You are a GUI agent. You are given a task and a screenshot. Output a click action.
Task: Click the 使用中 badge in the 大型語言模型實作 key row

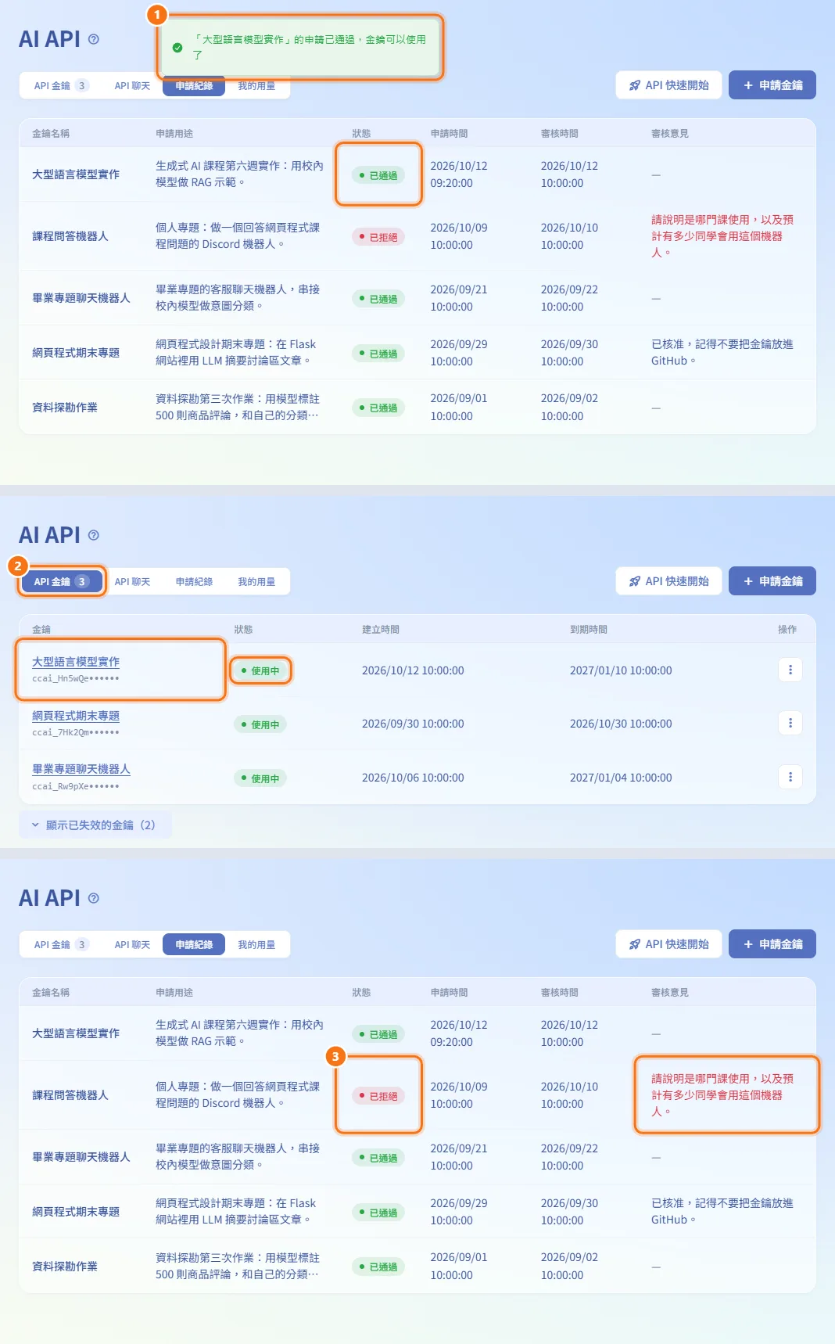[260, 670]
